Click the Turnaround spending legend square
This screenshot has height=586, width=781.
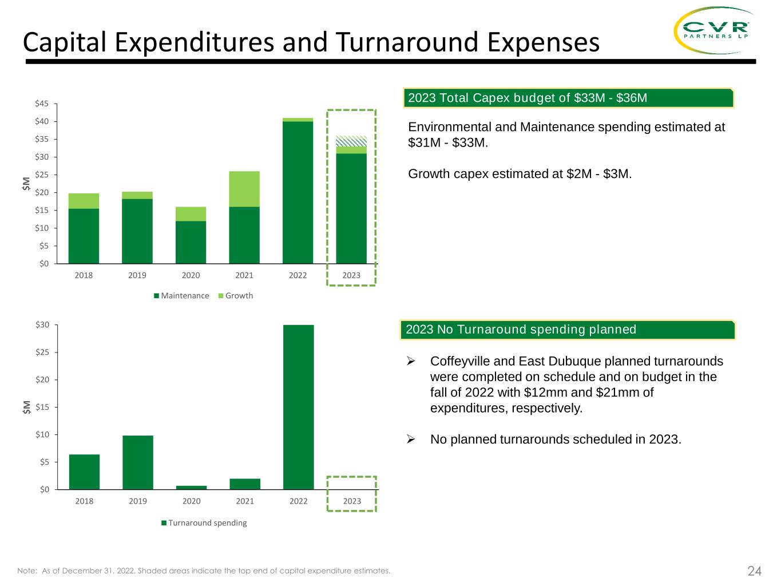point(164,523)
